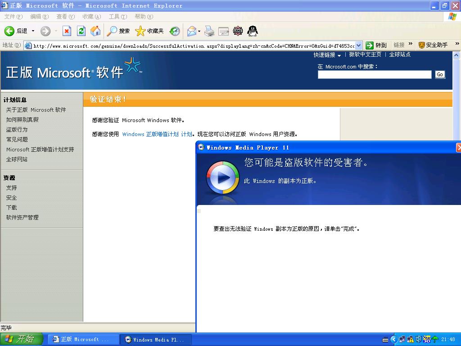Image resolution: width=461 pixels, height=346 pixels.
Task: Open 盗版行为 sidebar link
Action: coord(17,129)
